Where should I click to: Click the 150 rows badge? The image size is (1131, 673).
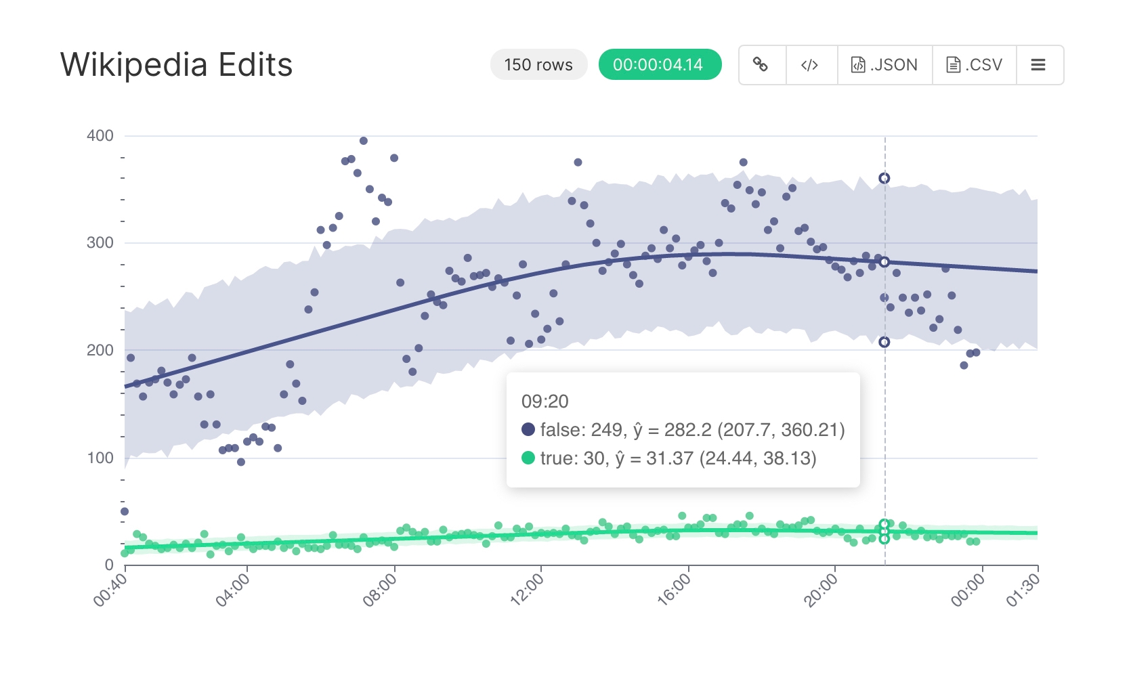[x=538, y=65]
